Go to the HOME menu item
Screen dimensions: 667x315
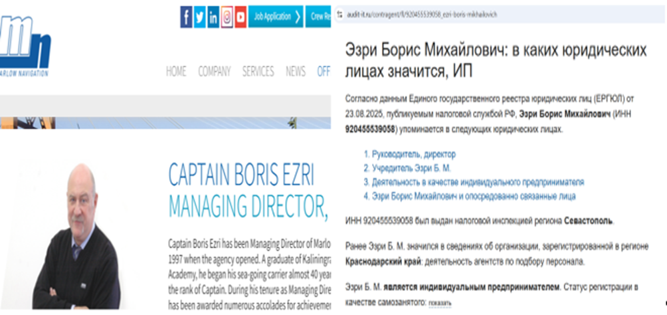click(176, 72)
